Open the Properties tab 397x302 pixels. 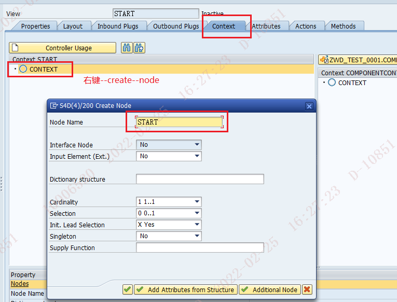(x=35, y=26)
